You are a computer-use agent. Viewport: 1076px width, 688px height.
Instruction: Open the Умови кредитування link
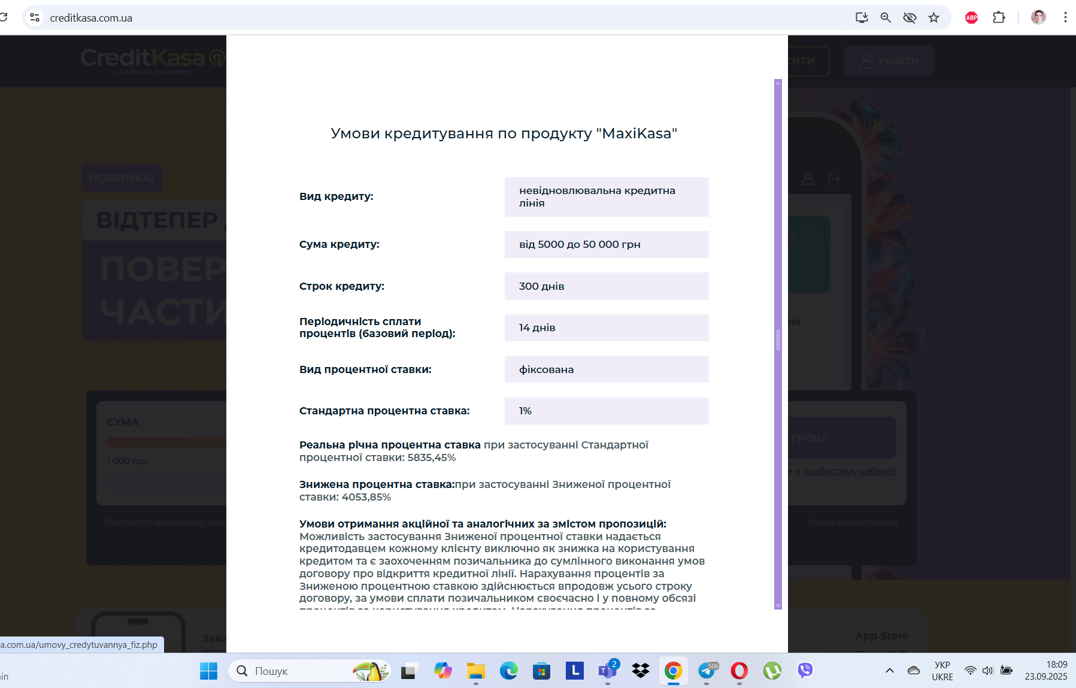[x=852, y=522]
